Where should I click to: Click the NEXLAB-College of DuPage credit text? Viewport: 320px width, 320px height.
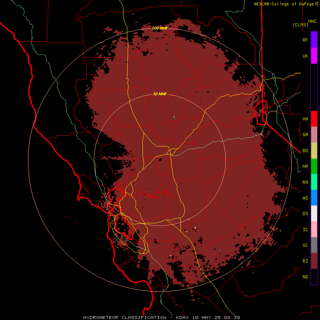pyautogui.click(x=284, y=4)
